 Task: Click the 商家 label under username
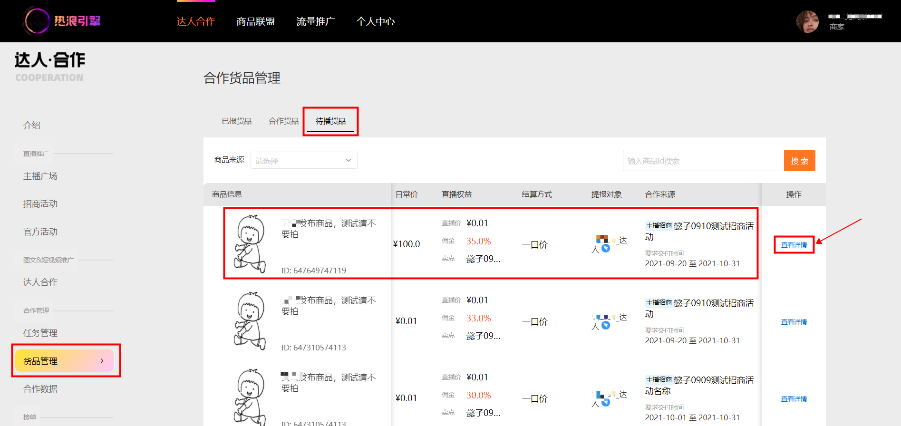[x=837, y=27]
